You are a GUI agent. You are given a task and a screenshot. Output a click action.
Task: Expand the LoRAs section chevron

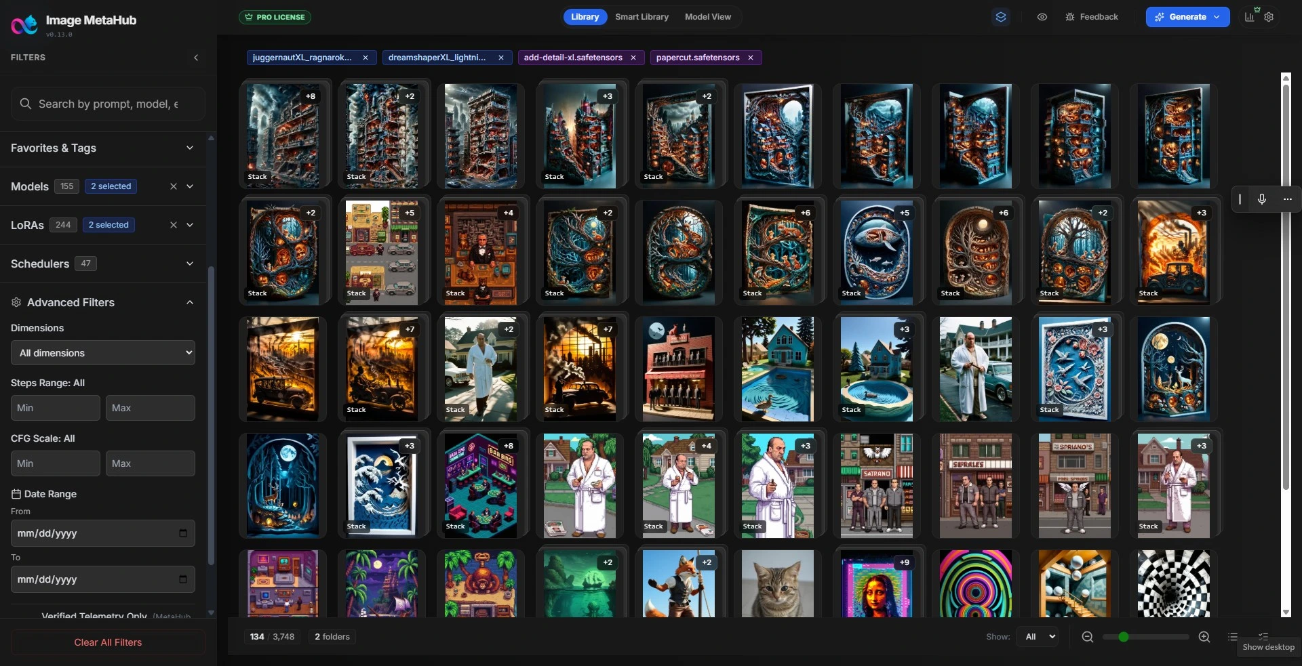tap(190, 225)
